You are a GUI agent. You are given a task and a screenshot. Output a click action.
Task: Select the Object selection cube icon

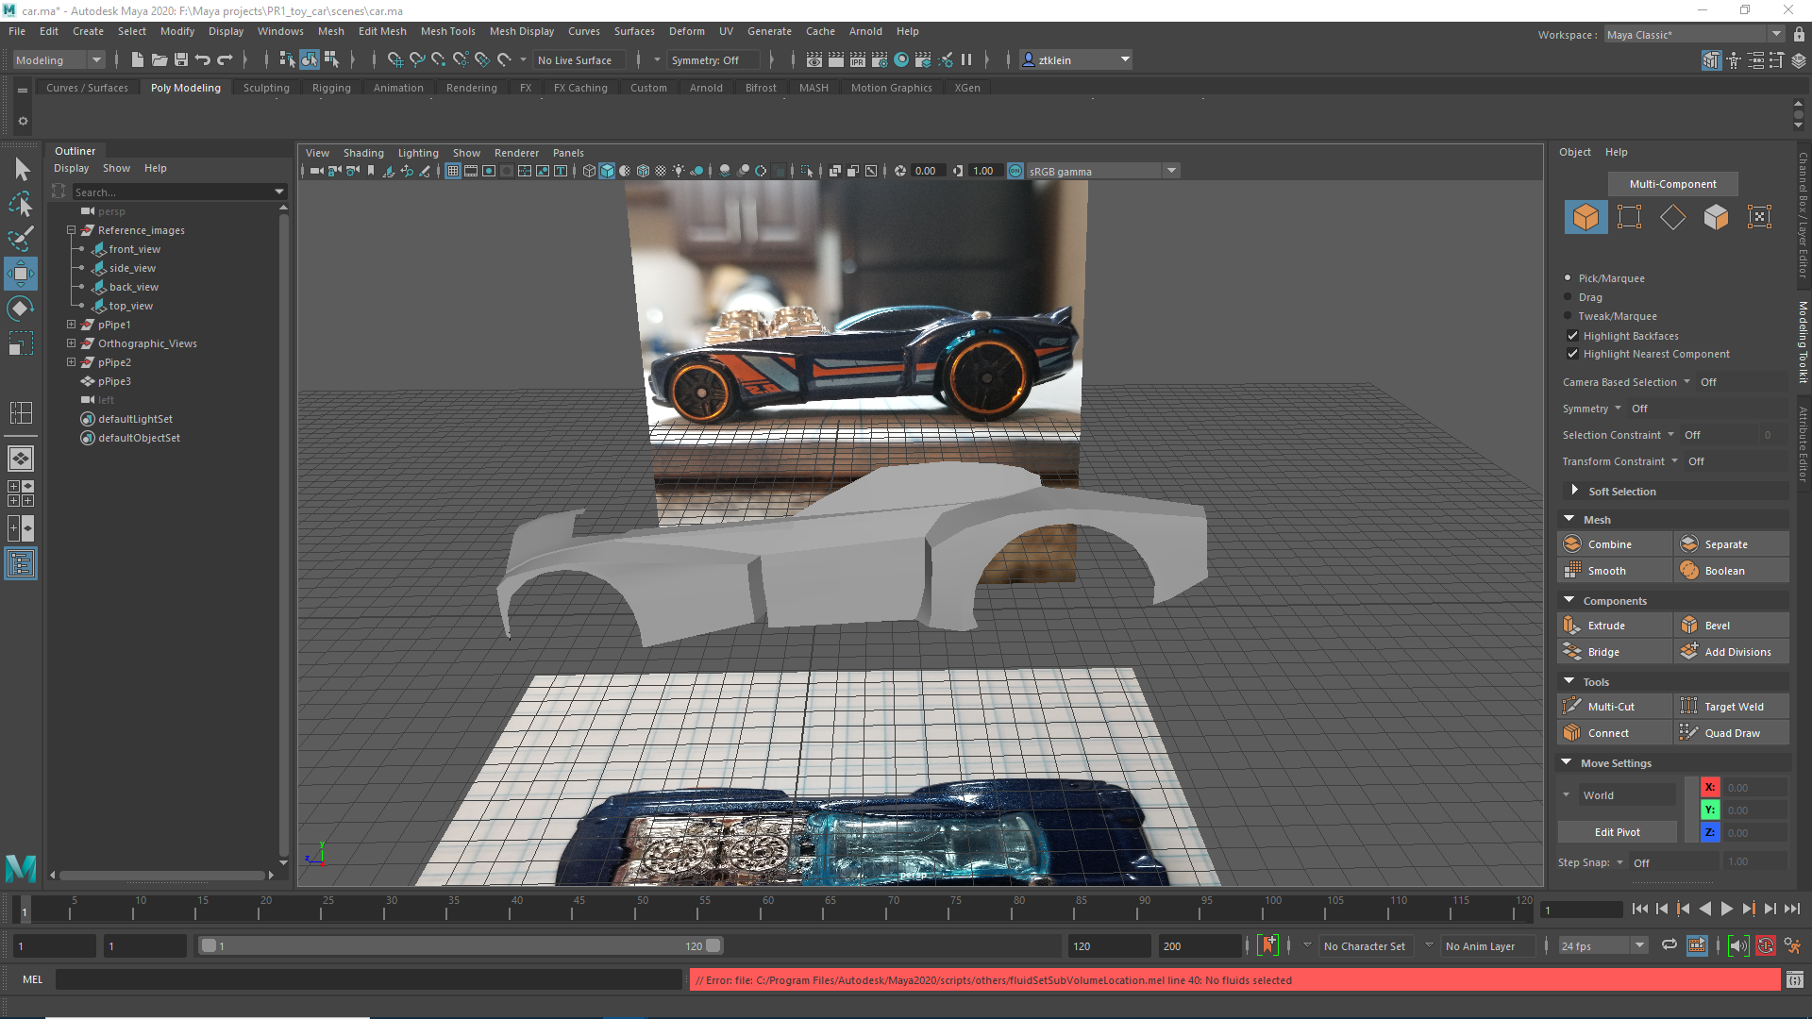1585,217
